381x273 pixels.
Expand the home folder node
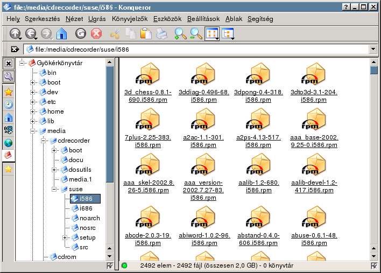[32, 112]
